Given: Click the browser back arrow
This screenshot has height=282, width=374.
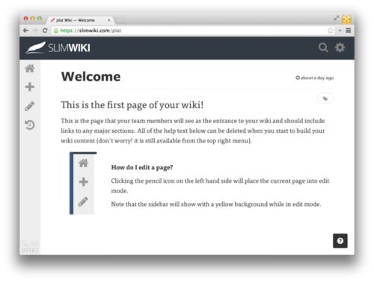Looking at the screenshot, I should coord(25,31).
